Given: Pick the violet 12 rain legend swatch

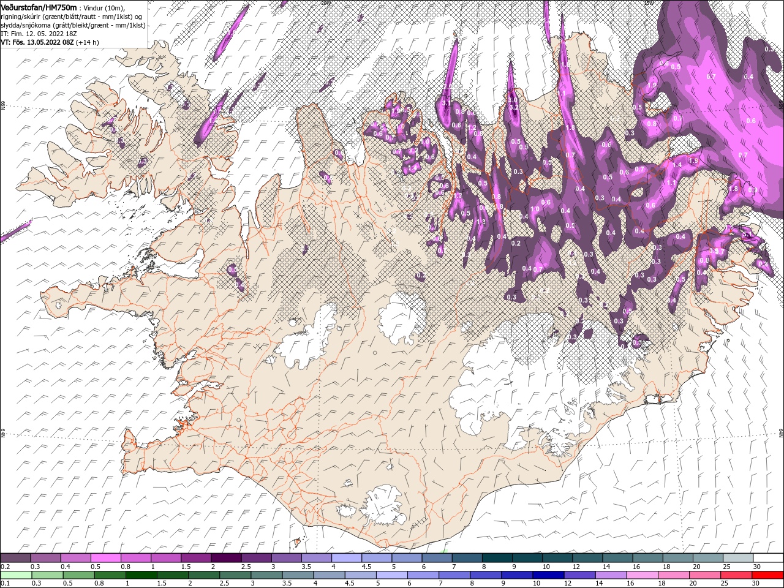Looking at the screenshot, I should click(x=579, y=575).
